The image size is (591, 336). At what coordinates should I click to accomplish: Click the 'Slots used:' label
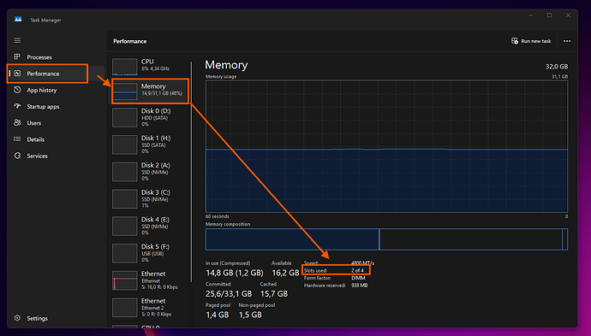point(315,270)
